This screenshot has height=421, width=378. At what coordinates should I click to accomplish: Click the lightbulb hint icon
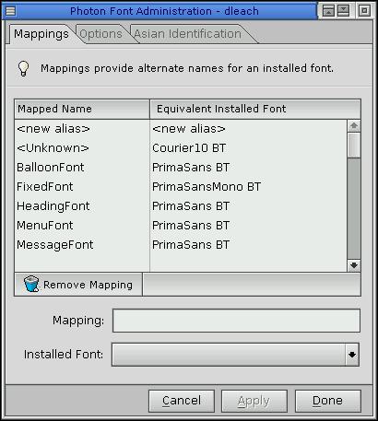(x=24, y=68)
